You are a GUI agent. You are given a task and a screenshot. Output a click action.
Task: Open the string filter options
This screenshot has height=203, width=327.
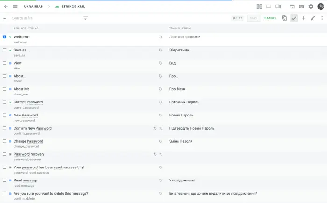(85, 18)
